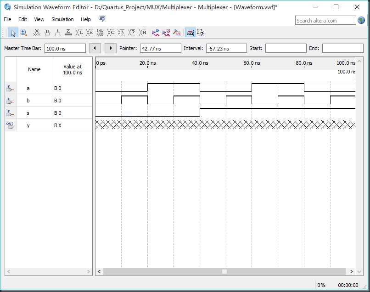Run Functional Simulation
The height and width of the screenshot is (292, 370).
pyautogui.click(x=156, y=33)
